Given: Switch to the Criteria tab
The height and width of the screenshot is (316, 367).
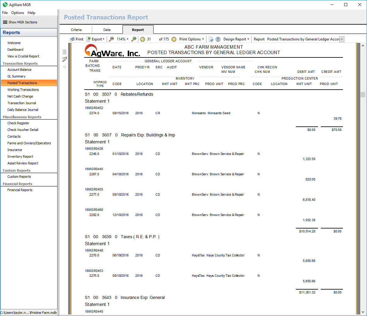Looking at the screenshot, I should [x=76, y=30].
